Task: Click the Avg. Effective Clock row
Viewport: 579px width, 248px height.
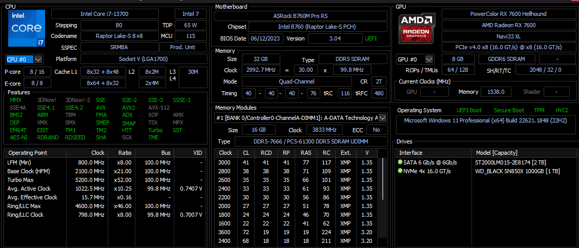Action: [x=105, y=197]
